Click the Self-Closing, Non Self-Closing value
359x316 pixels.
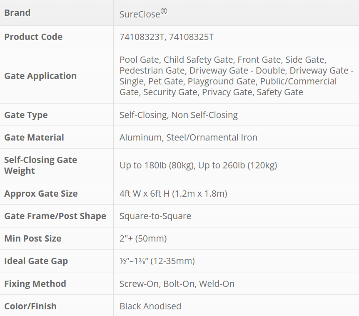point(178,115)
